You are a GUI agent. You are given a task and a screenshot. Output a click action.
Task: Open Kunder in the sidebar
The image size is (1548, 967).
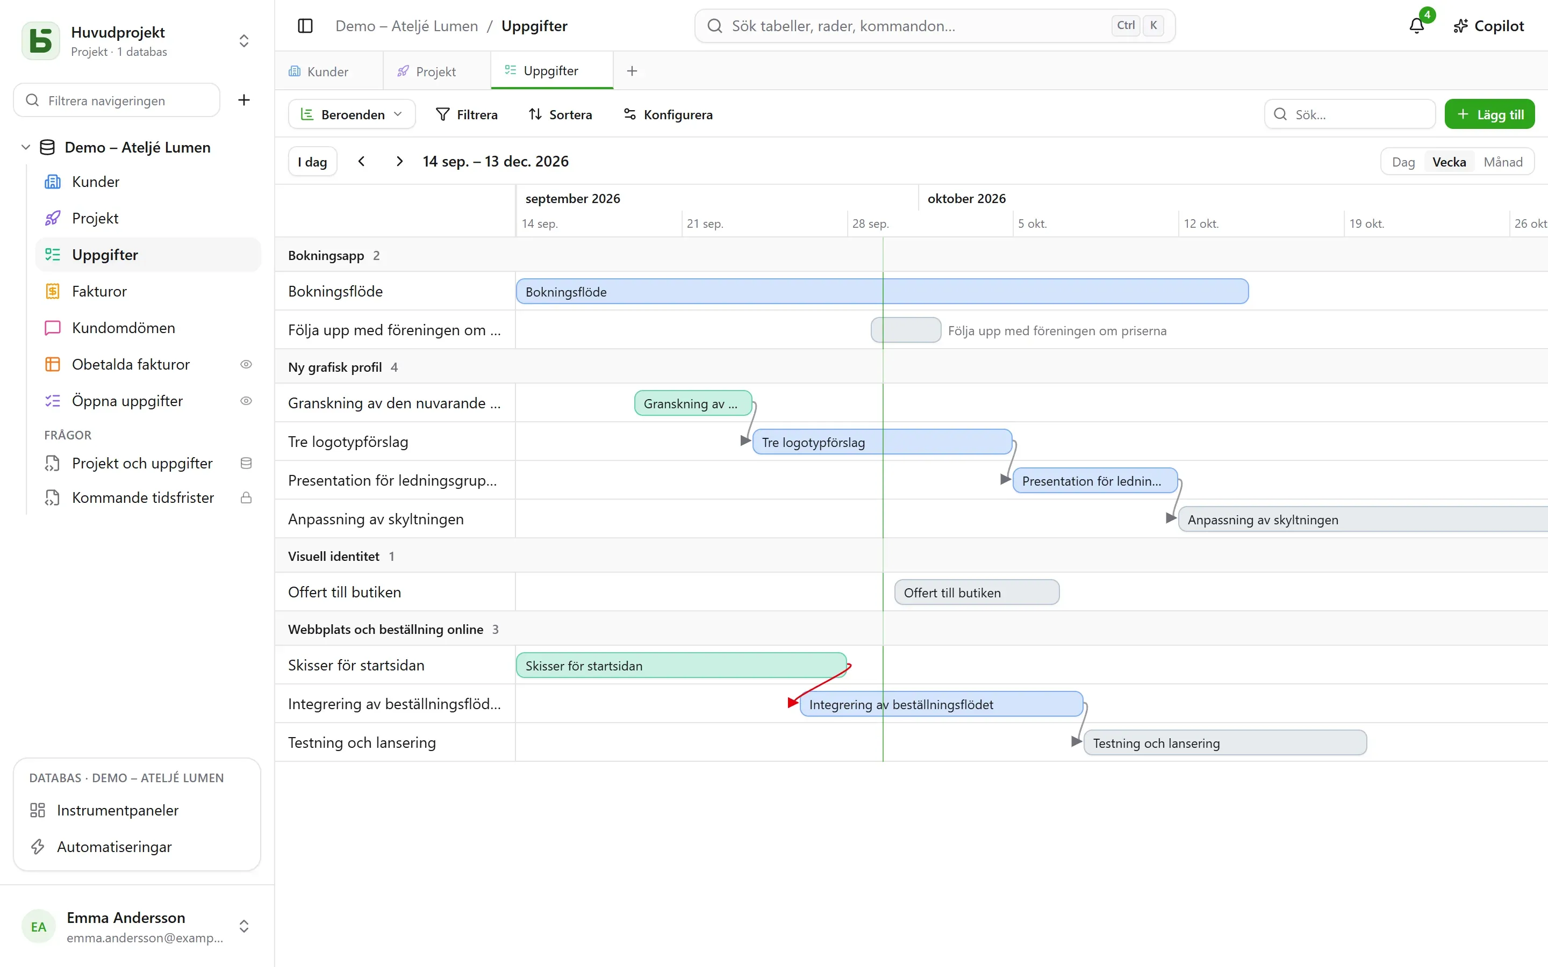pos(148,182)
